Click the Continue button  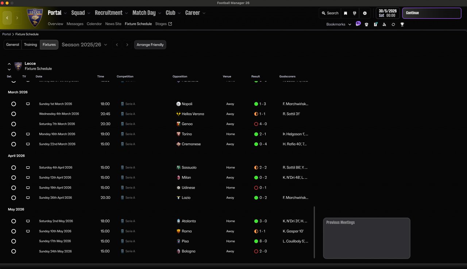pyautogui.click(x=432, y=13)
